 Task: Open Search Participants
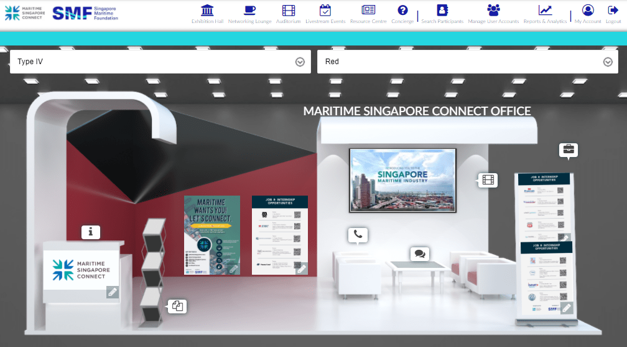pyautogui.click(x=442, y=14)
